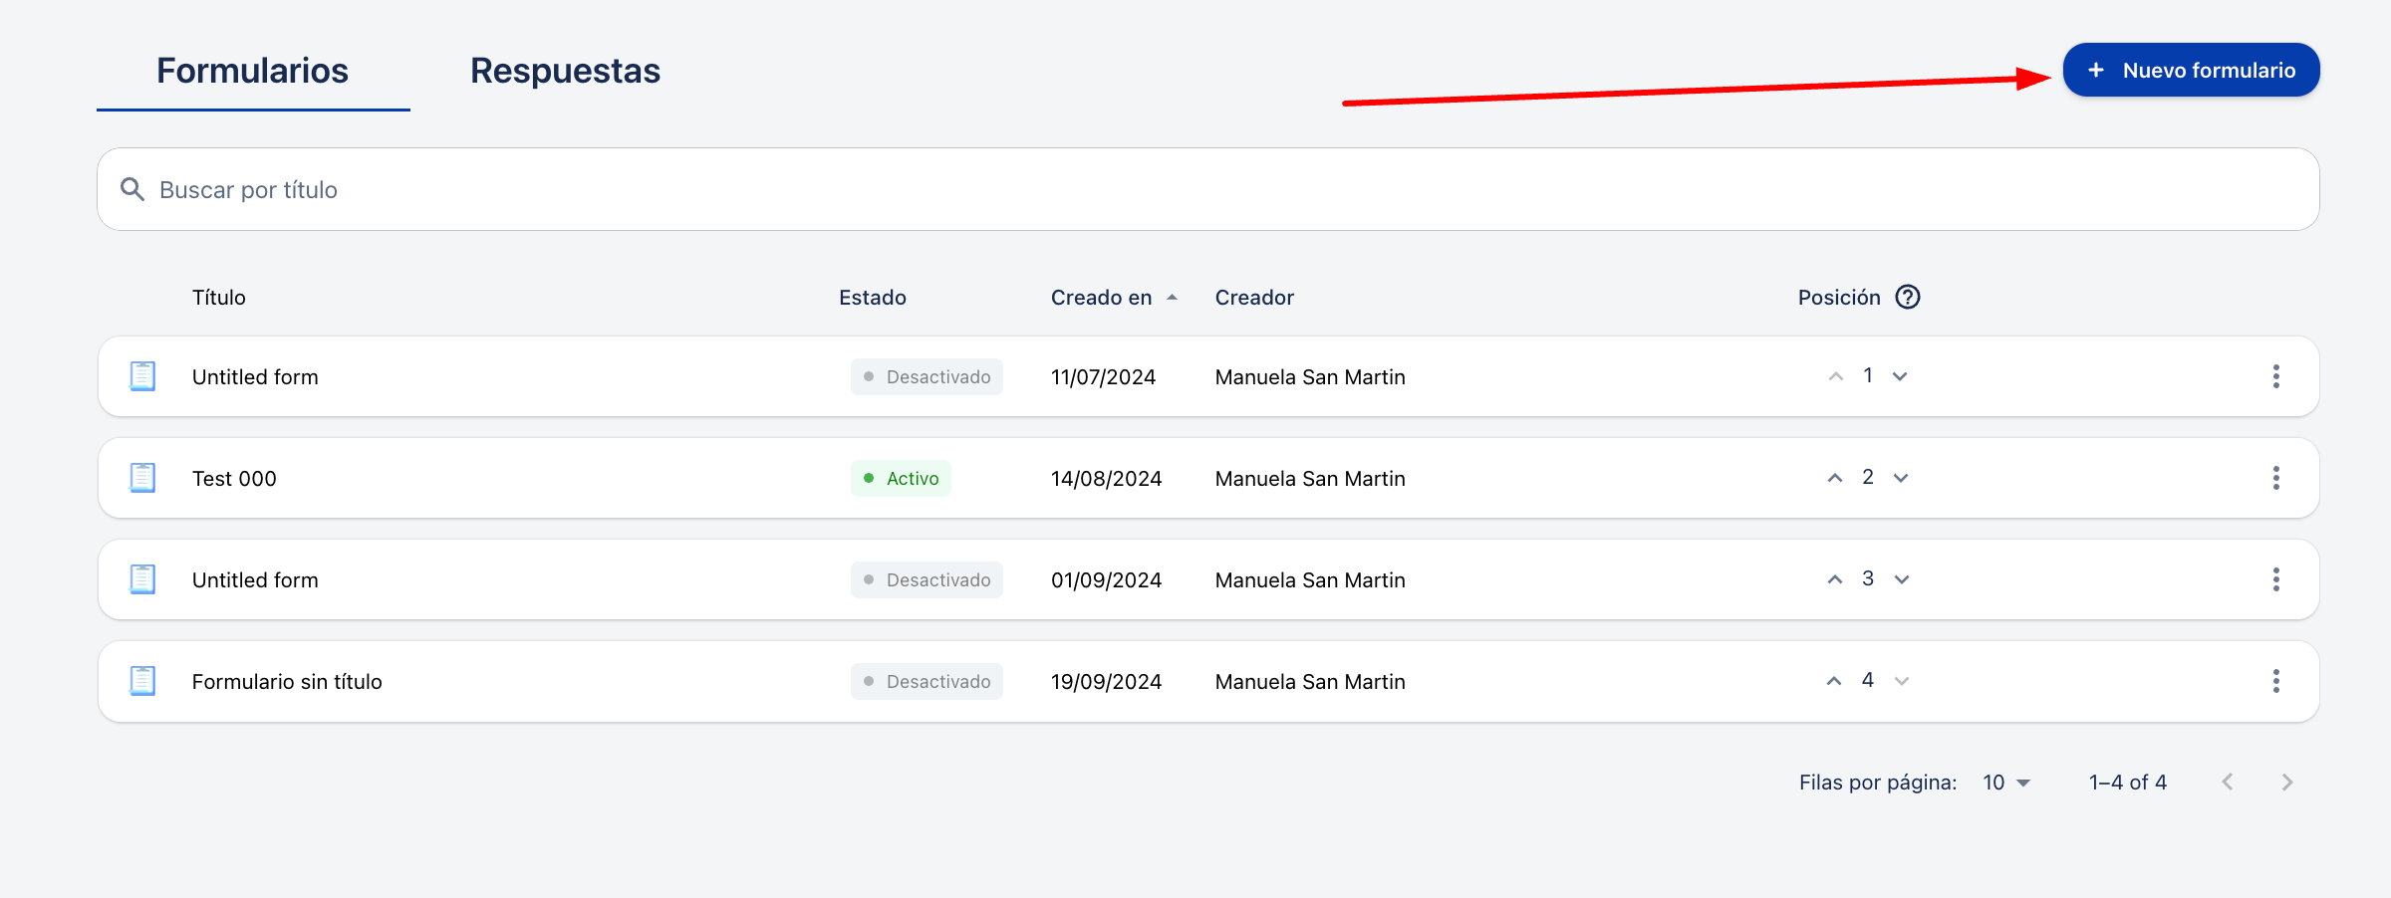Click Manuela San Martin in the 19/09/2024 row
Screen dimensions: 2391x898
(x=1310, y=682)
